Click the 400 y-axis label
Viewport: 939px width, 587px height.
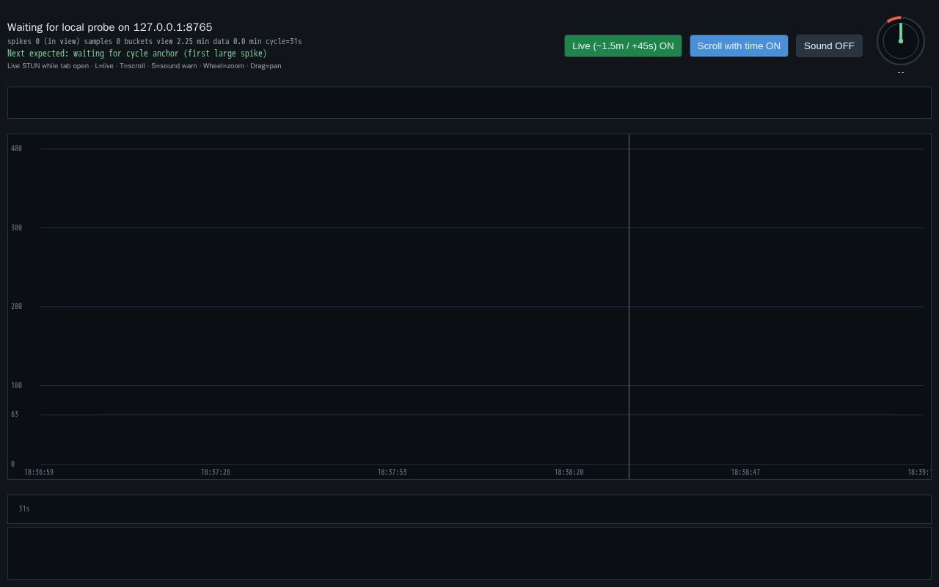[x=16, y=149]
